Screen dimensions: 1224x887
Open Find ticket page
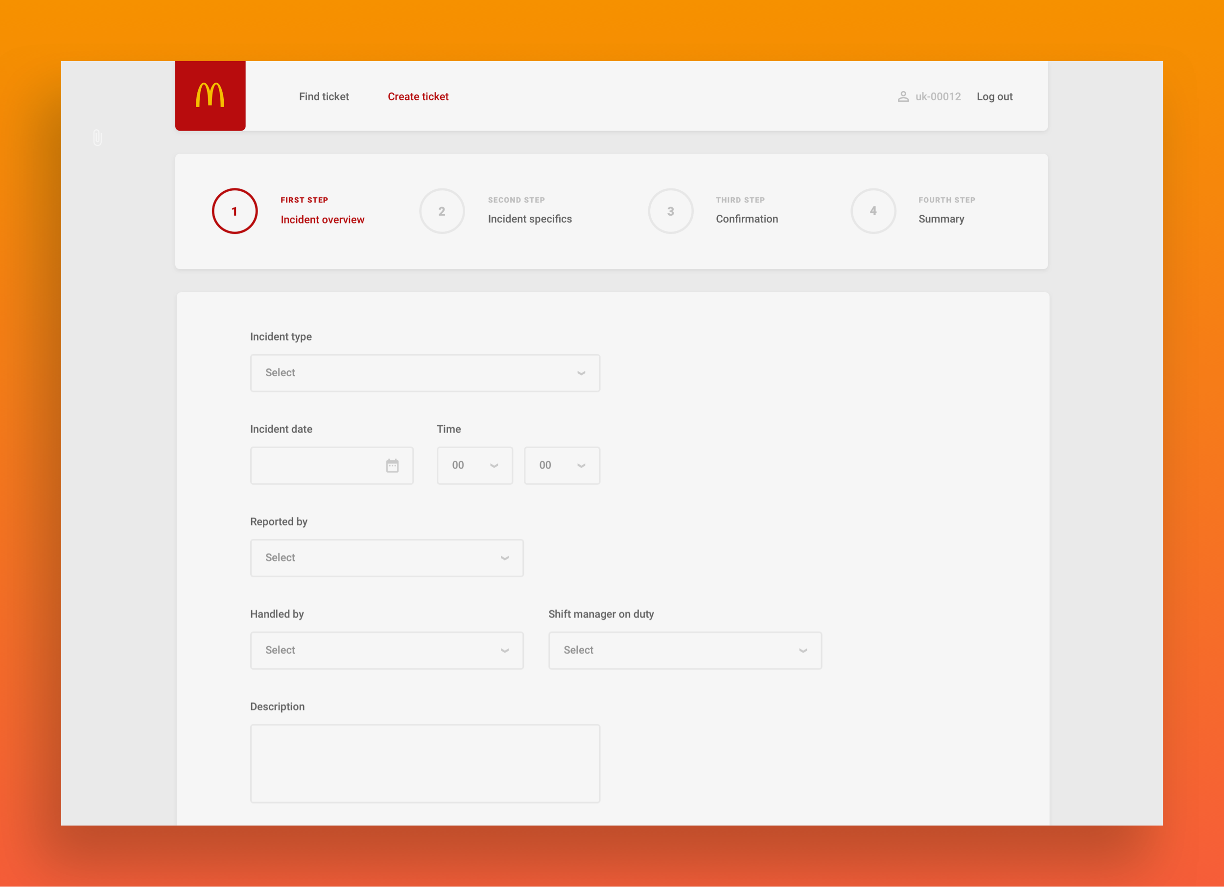[324, 96]
